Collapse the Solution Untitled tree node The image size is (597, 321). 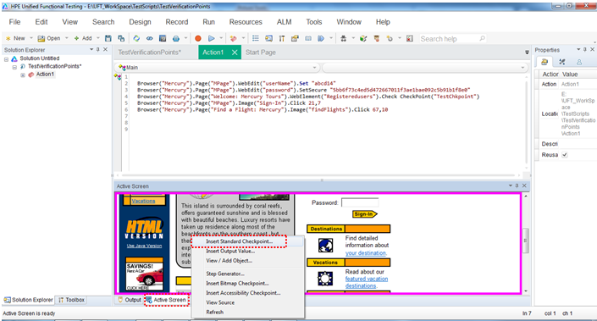tap(6, 59)
